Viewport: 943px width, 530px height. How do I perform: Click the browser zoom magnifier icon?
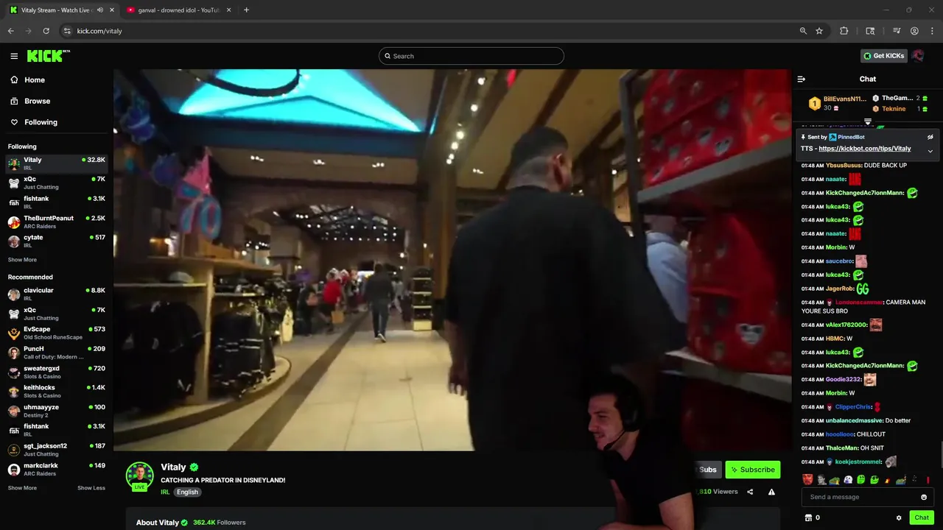[x=803, y=31]
